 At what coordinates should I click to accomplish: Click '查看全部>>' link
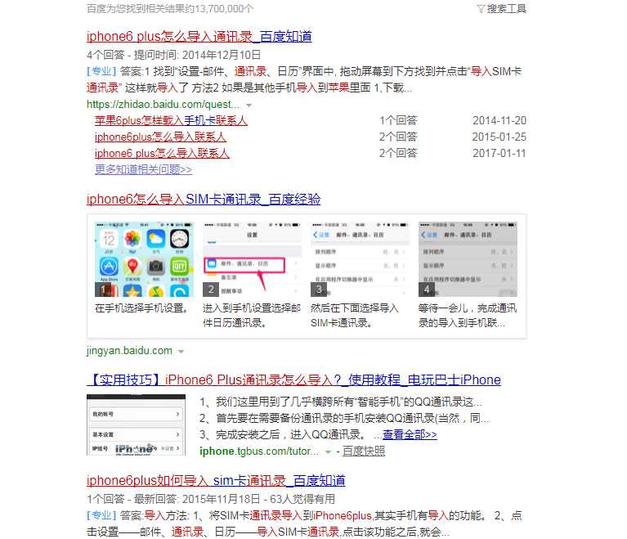pyautogui.click(x=410, y=434)
